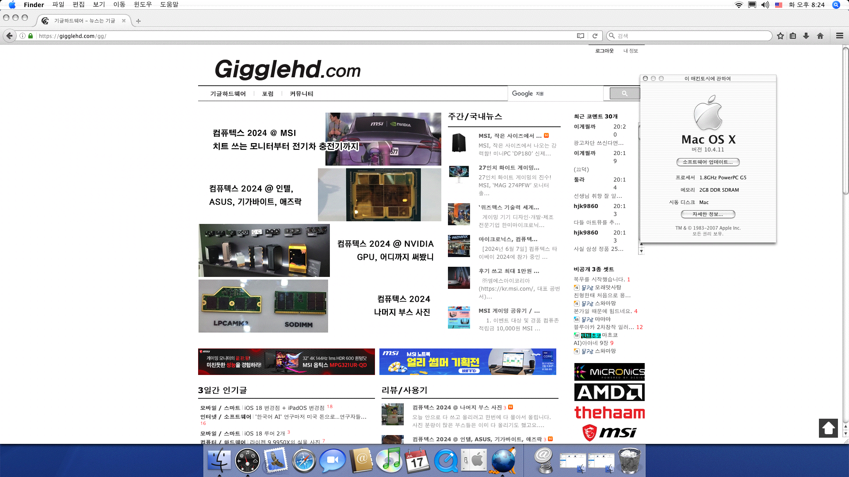
Task: Open 'iOS 18 변경점 + iPadOS 변경점' post
Action: point(284,408)
